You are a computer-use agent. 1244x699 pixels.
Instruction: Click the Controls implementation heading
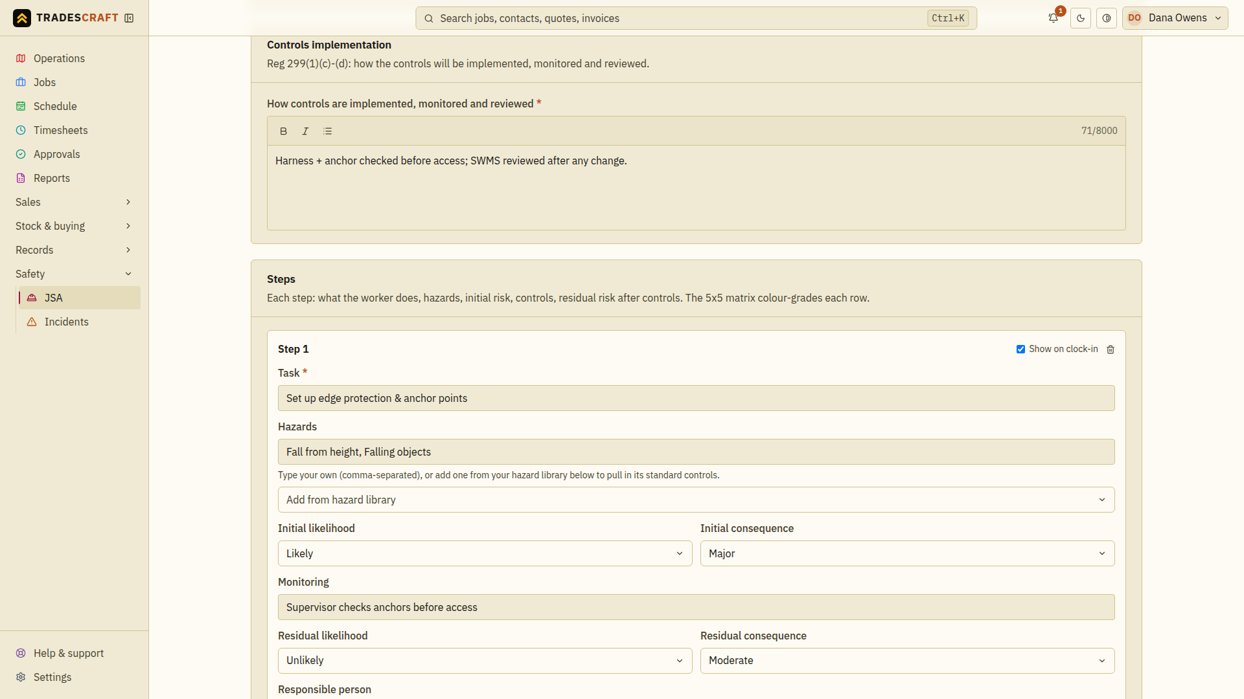[329, 45]
